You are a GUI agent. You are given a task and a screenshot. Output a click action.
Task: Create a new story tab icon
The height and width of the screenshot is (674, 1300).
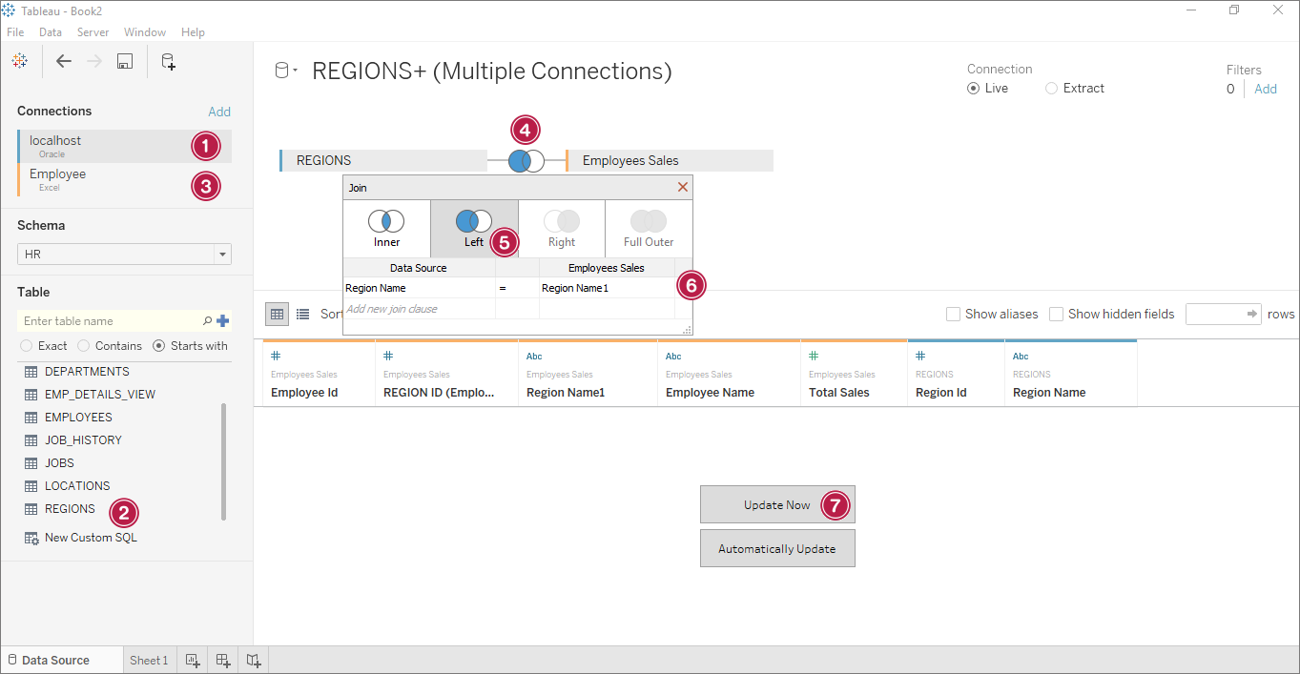click(253, 660)
